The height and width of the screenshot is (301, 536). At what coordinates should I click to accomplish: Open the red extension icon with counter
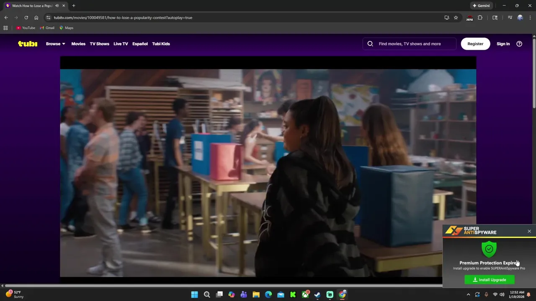click(470, 18)
